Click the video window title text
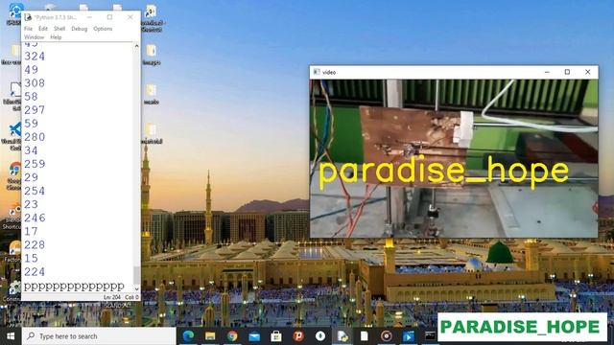614x345 pixels. (329, 73)
